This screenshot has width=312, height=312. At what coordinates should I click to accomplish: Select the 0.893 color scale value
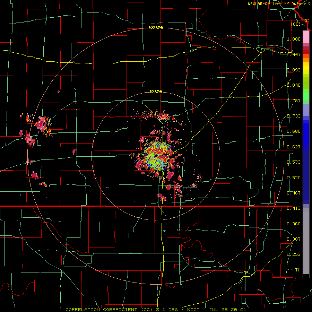294,70
